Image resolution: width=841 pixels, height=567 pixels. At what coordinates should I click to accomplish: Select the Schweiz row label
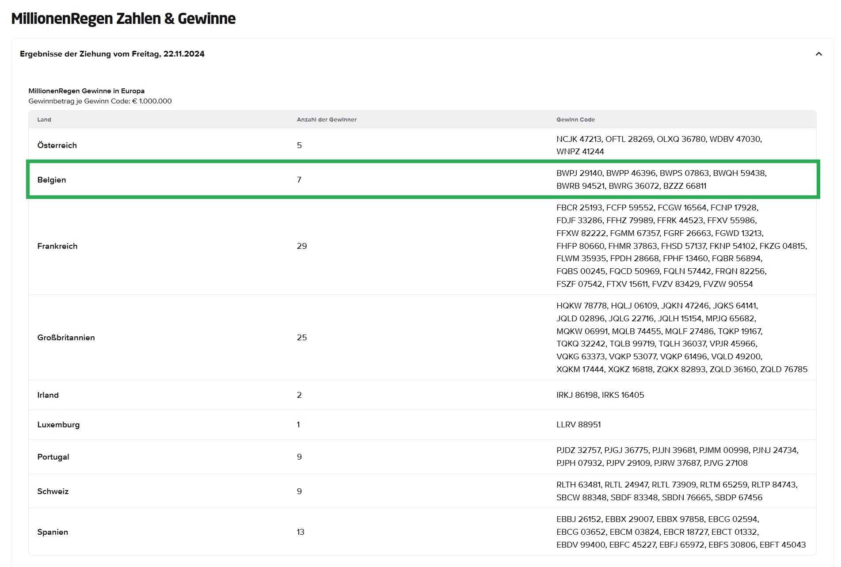coord(53,491)
